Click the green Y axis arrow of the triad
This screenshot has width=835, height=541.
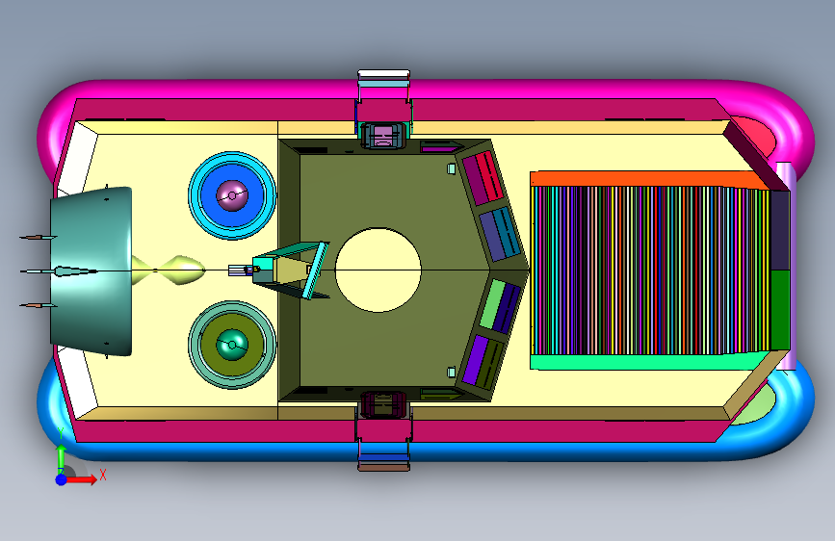tap(62, 452)
